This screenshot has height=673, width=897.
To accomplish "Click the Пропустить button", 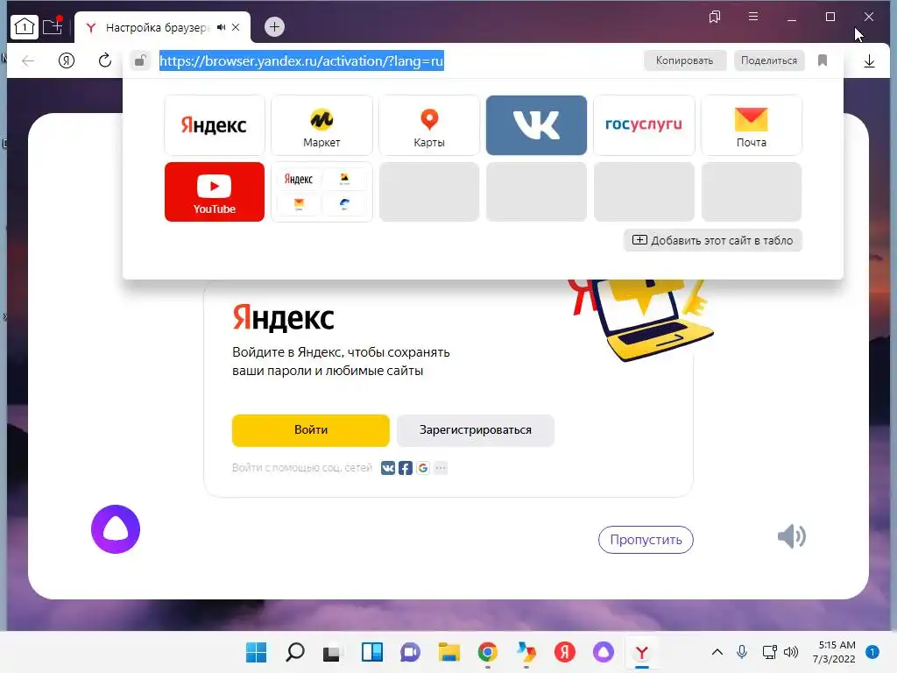I will click(646, 540).
